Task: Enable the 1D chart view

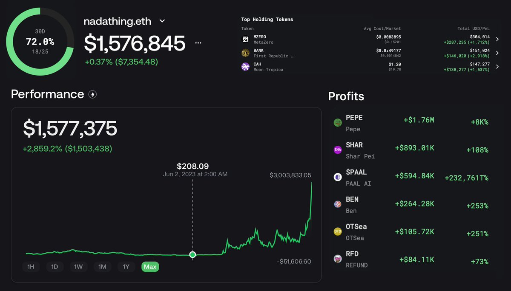Action: coord(55,268)
